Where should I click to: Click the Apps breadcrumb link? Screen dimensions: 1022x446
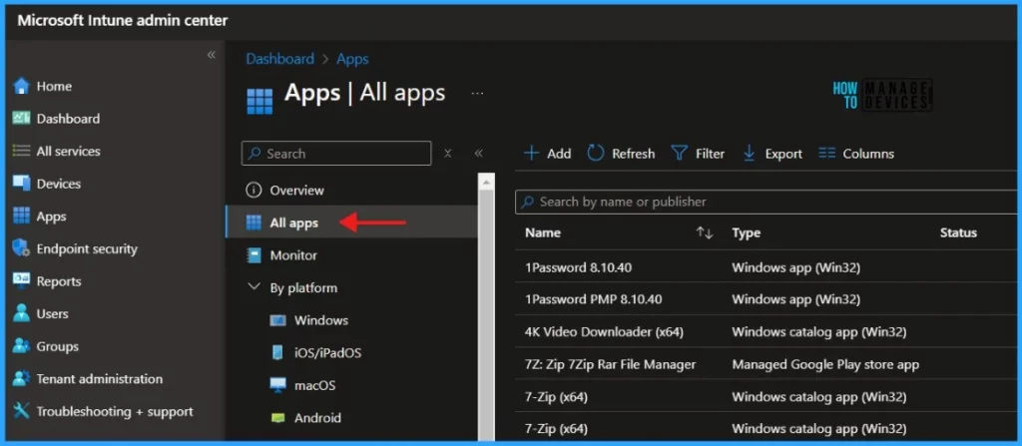coord(352,59)
